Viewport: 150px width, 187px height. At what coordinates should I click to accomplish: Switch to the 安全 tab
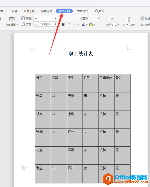pyautogui.click(x=14, y=11)
